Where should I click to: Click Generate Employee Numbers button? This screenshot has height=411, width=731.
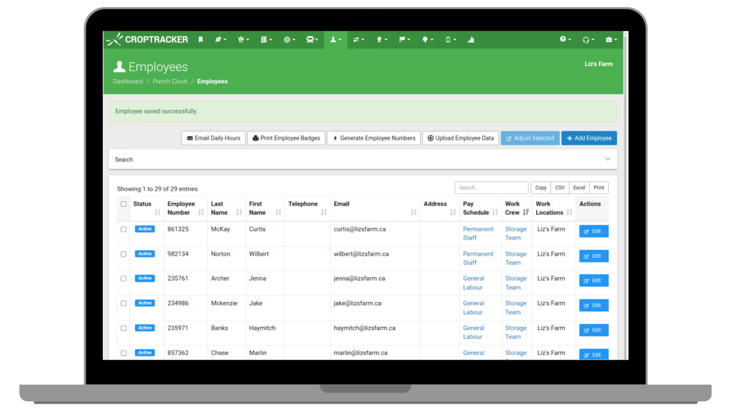[374, 138]
